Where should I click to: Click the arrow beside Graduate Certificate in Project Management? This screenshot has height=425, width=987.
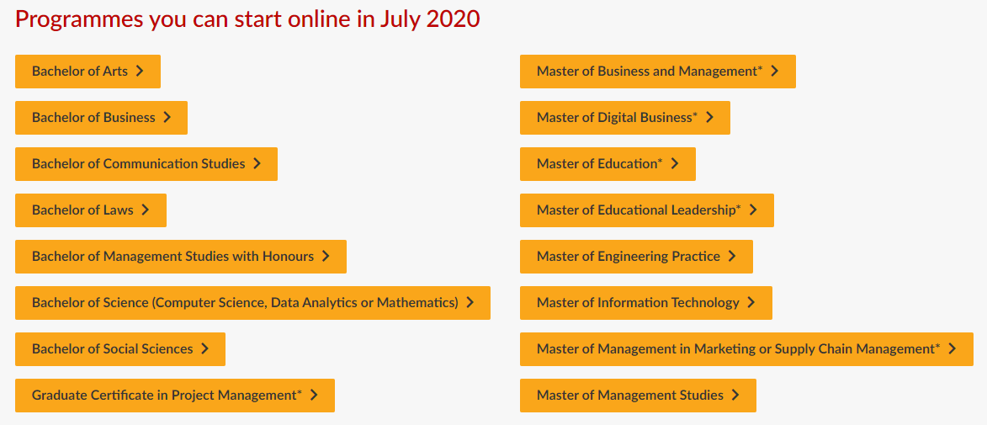pos(313,396)
